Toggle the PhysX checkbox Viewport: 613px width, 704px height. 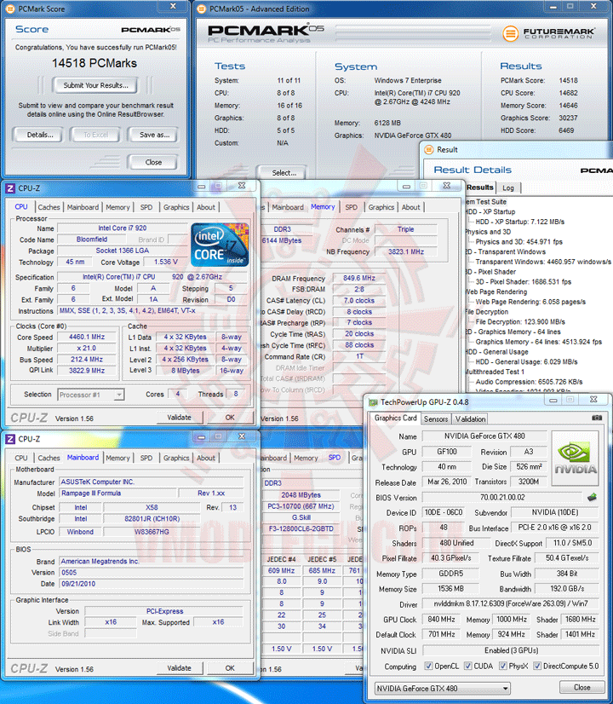pyautogui.click(x=502, y=666)
